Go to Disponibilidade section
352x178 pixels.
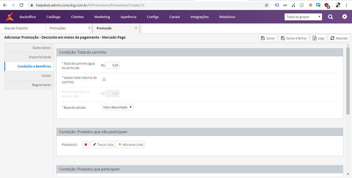[29, 57]
